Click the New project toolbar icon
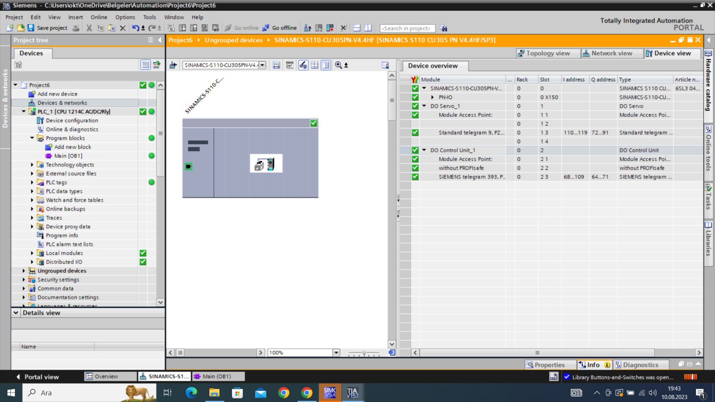This screenshot has width=715, height=402. pyautogui.click(x=10, y=28)
